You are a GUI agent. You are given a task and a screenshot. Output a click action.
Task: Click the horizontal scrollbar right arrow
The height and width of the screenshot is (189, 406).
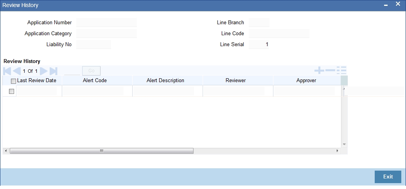[338, 151]
